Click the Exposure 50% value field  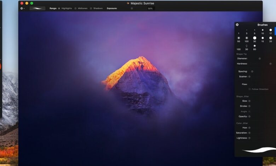coord(150,8)
